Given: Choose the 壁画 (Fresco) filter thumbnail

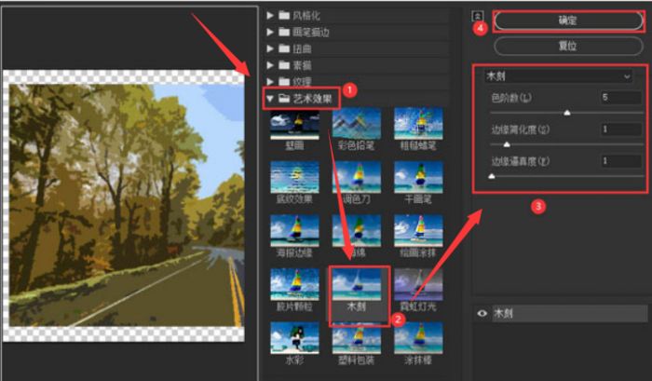Looking at the screenshot, I should tap(294, 124).
